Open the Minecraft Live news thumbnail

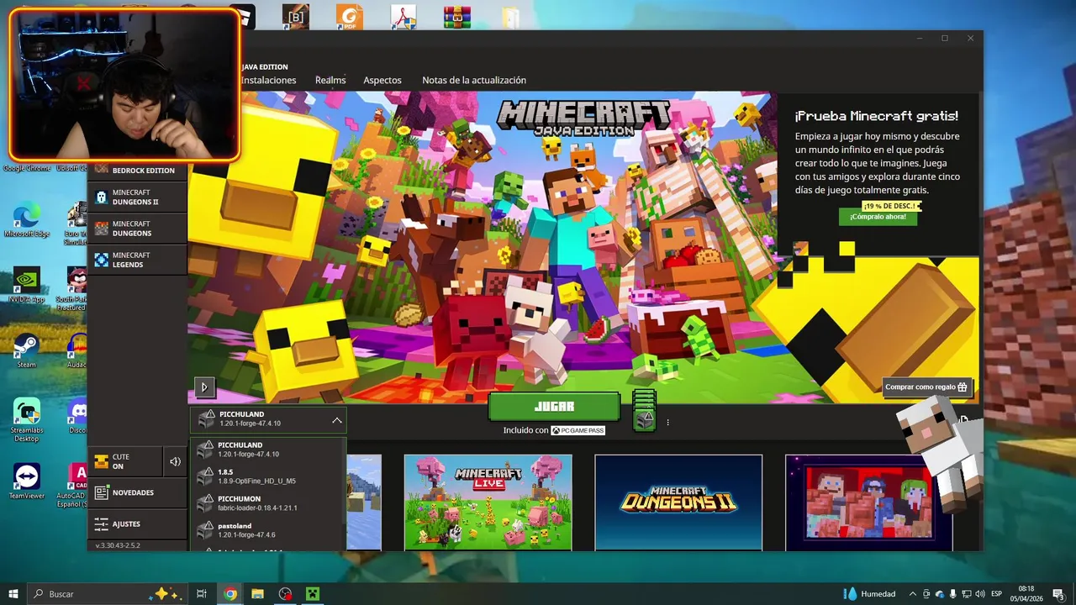coord(488,502)
